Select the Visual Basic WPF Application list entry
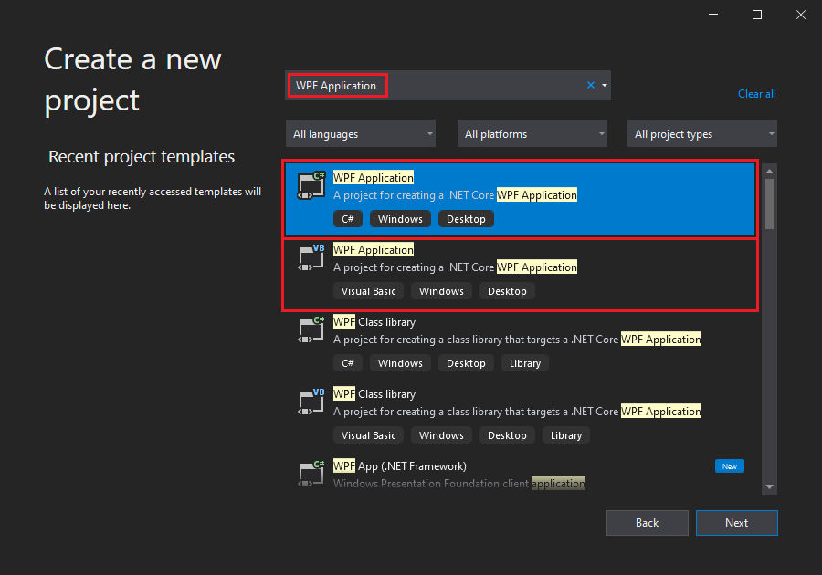The image size is (822, 575). pos(521,269)
